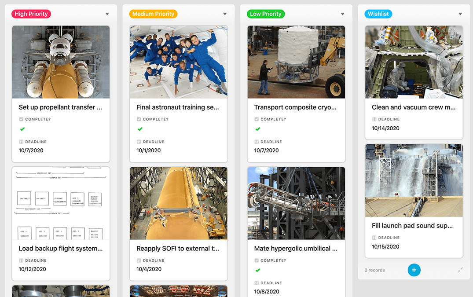Uncheck the complete checkmark on Mate hypergolic umbilical
Viewport: 473px width, 297px height.
(257, 270)
